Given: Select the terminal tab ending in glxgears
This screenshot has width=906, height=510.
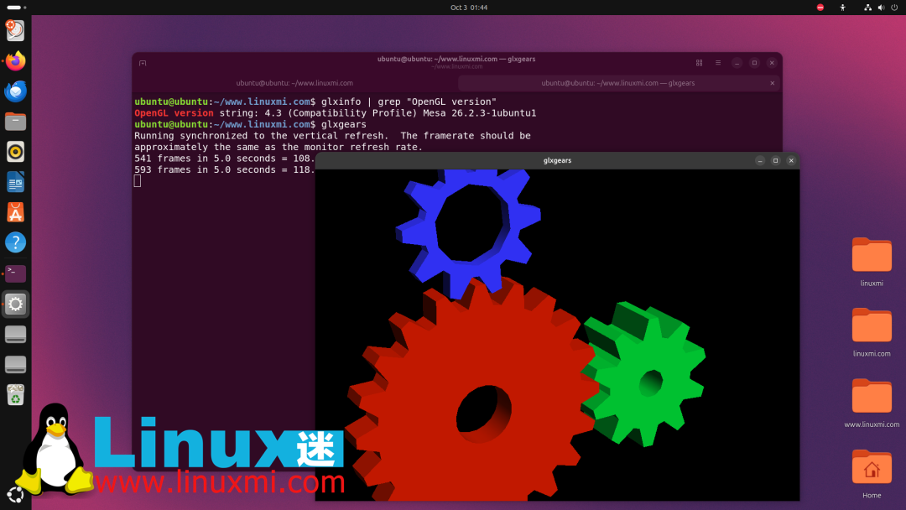Looking at the screenshot, I should [x=617, y=83].
